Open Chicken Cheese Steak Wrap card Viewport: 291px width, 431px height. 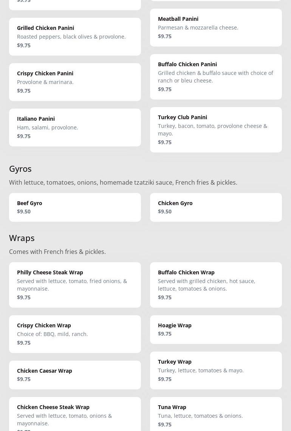click(75, 414)
